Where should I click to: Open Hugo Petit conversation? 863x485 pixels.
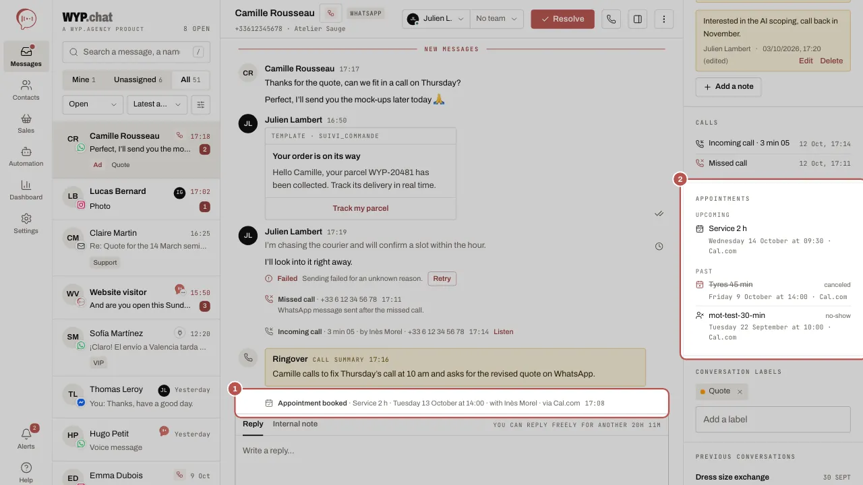(x=136, y=441)
